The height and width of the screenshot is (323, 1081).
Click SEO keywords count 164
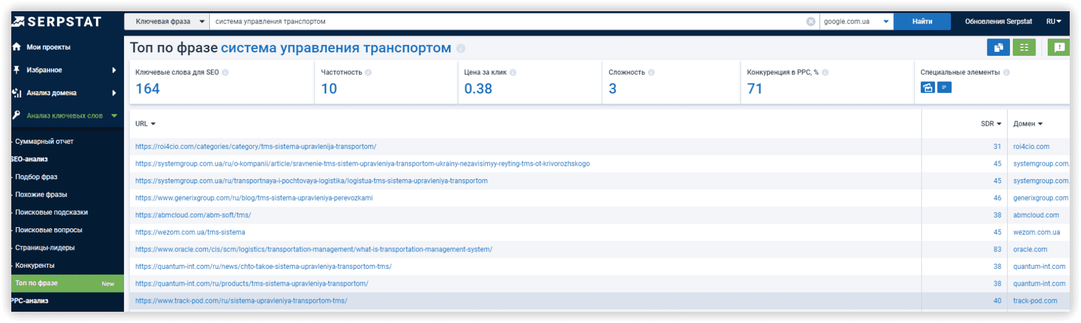point(148,89)
